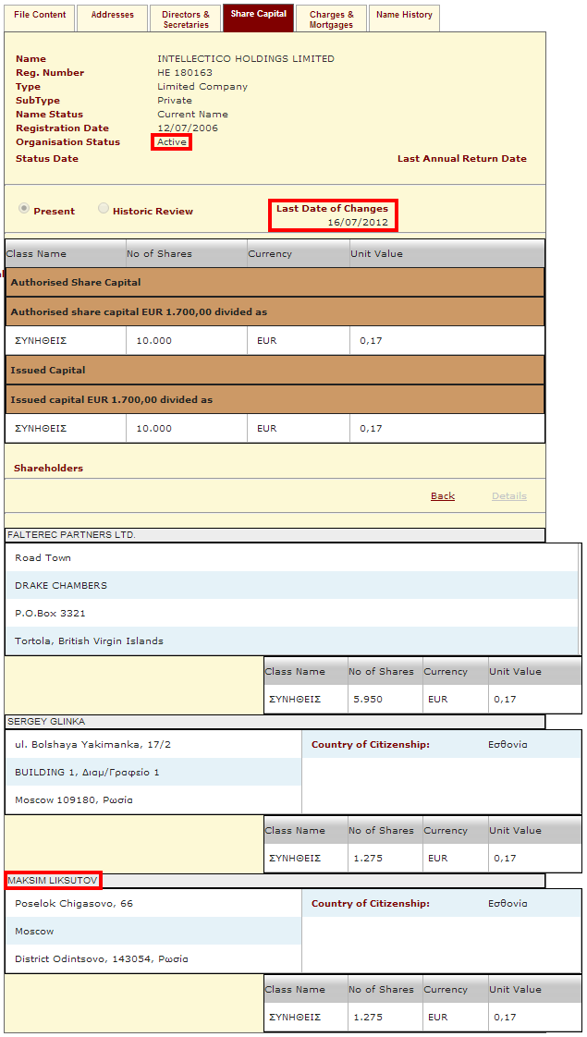Click the registration date 12/07/2006
The width and height of the screenshot is (587, 1037).
click(188, 128)
